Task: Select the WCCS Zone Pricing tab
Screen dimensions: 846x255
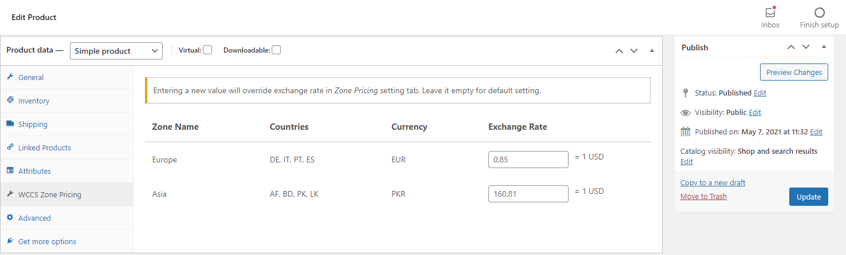Action: tap(50, 194)
